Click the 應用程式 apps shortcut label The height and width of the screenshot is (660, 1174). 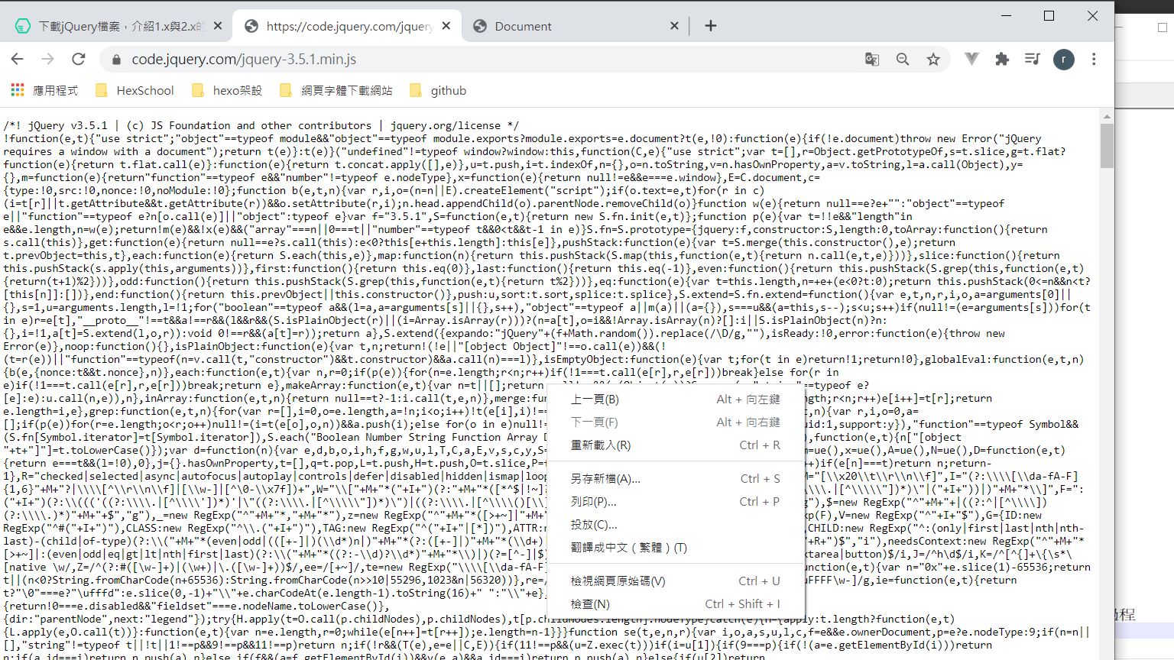tap(55, 90)
